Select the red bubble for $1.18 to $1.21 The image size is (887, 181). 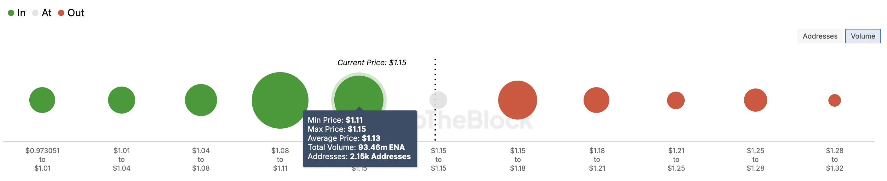pos(596,100)
